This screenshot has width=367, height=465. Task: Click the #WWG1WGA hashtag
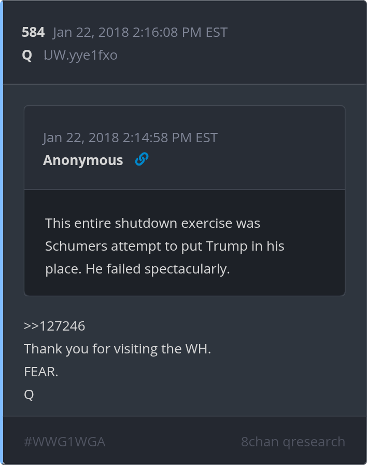tap(65, 442)
